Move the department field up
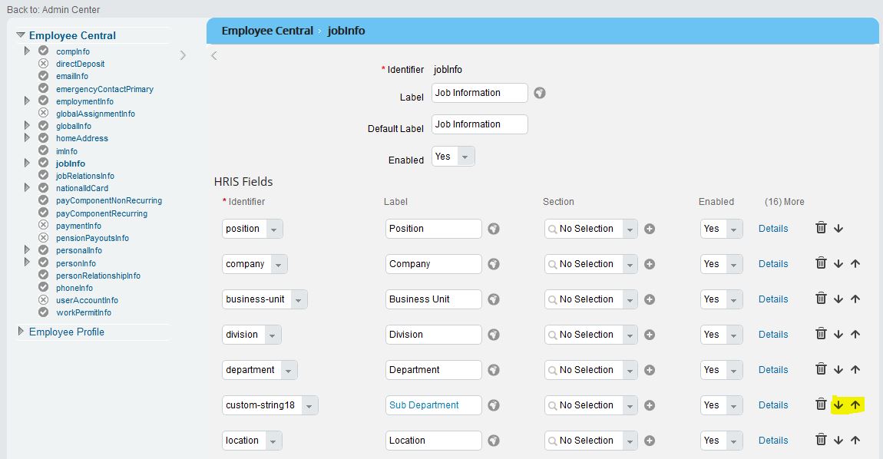Viewport: 883px width, 459px height. point(855,370)
